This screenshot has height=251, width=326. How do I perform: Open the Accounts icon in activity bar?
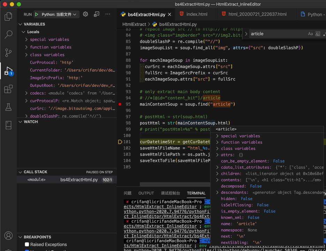(x=8, y=236)
